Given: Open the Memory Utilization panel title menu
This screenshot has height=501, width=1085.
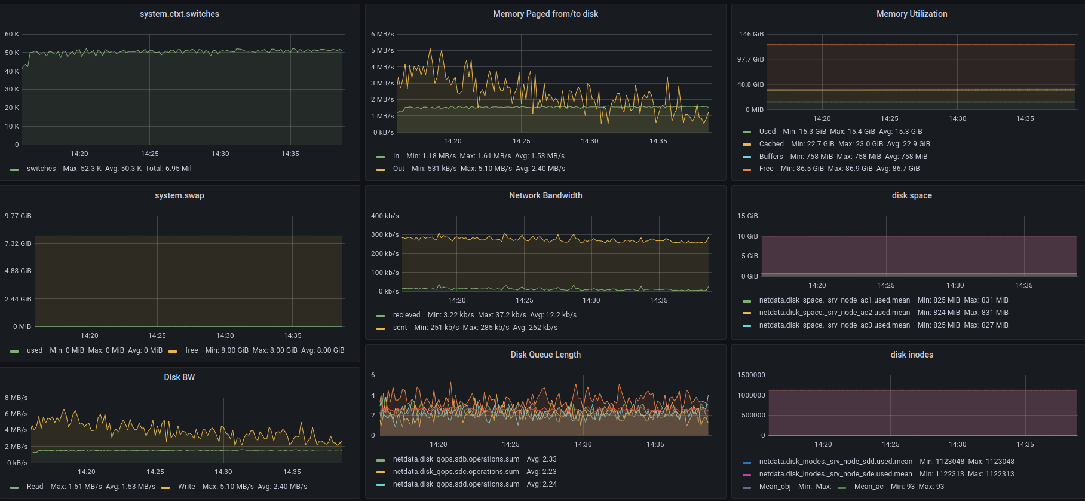Looking at the screenshot, I should point(911,14).
